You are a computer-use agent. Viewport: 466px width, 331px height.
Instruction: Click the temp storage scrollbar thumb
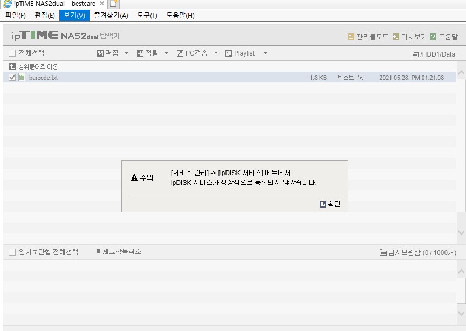click(461, 291)
